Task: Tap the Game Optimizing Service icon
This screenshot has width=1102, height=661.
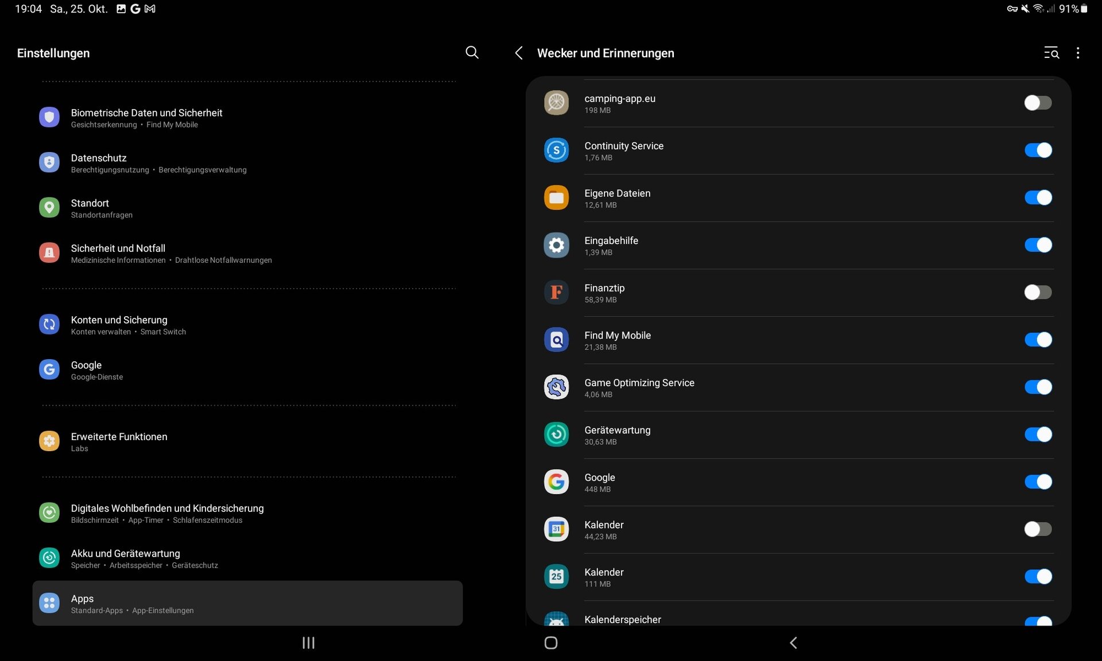Action: (x=556, y=387)
